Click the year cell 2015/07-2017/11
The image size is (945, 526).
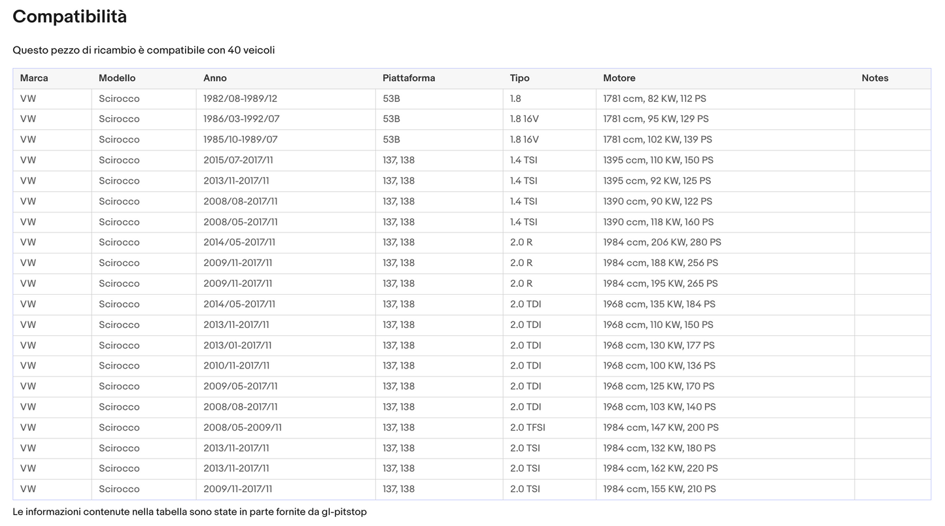pos(238,160)
